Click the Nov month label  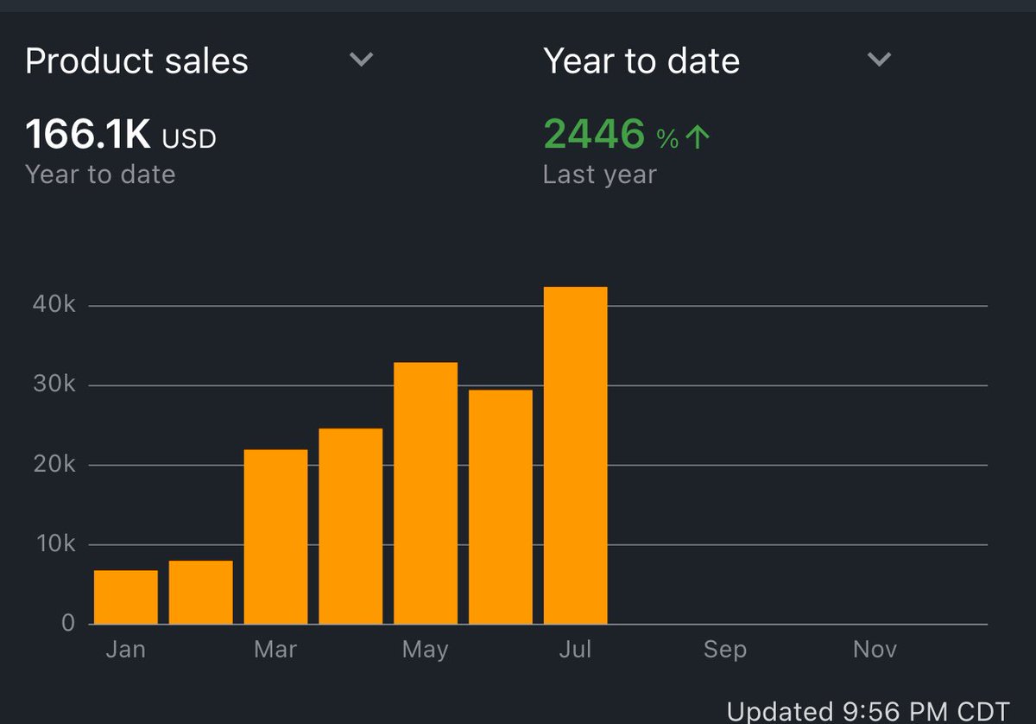tap(875, 649)
